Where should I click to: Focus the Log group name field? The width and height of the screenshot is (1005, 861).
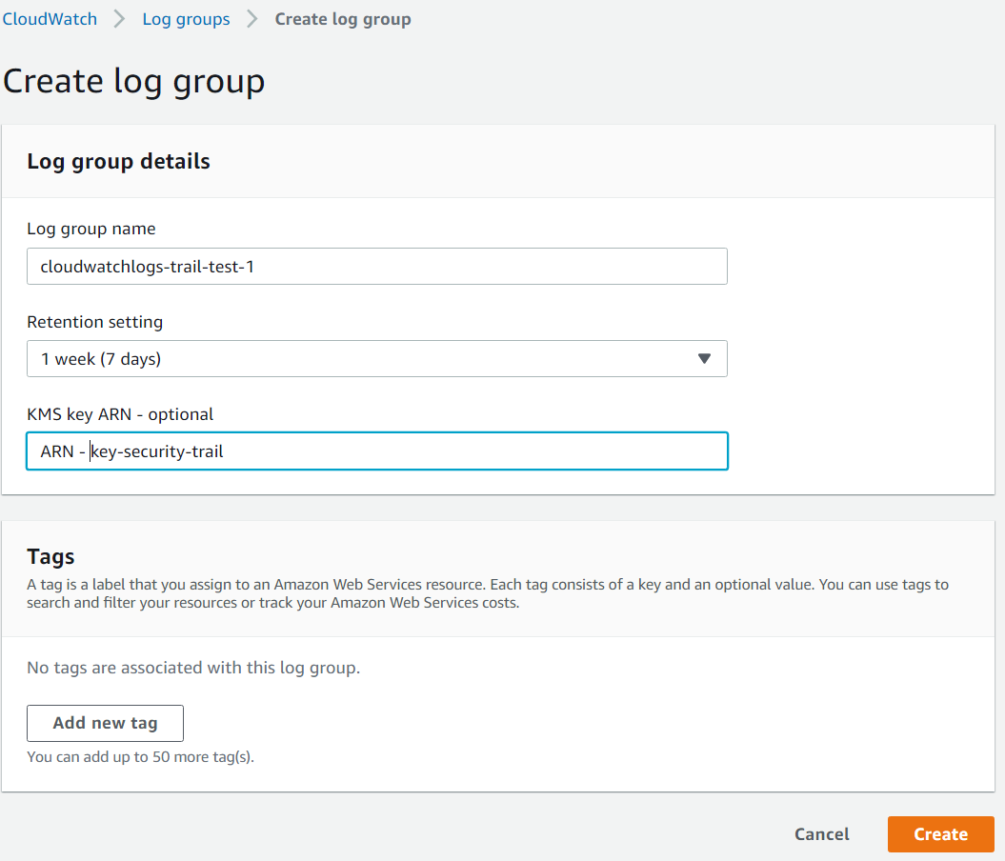[x=376, y=267]
